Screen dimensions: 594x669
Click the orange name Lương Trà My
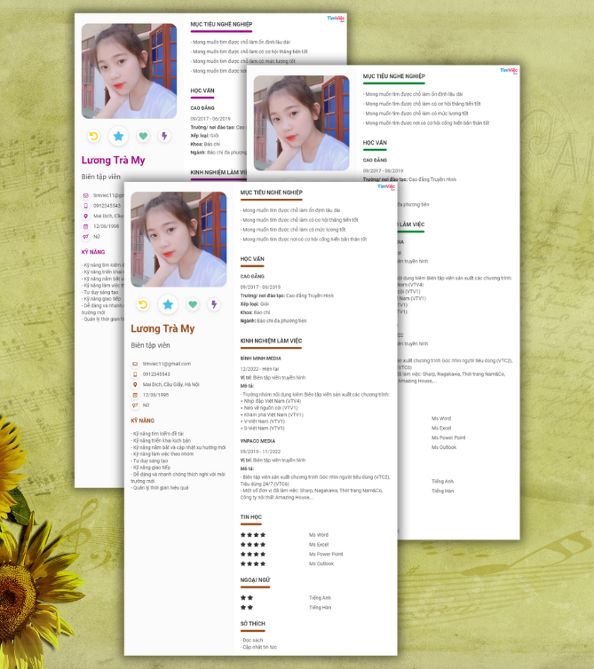pyautogui.click(x=162, y=329)
